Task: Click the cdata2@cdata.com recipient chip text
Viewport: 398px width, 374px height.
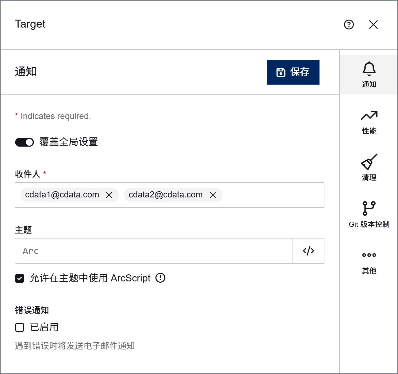Action: 166,195
